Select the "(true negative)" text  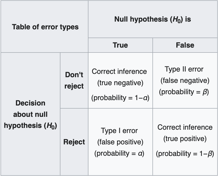pos(120,83)
